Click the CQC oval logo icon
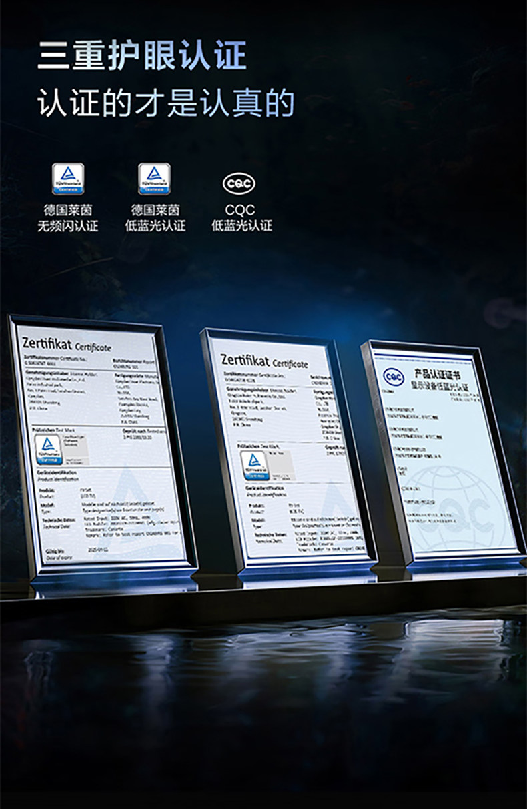 point(239,183)
